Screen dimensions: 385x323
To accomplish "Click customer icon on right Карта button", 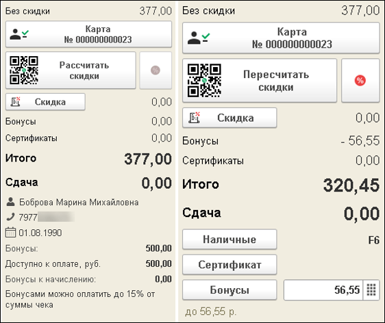I will pyautogui.click(x=199, y=38).
